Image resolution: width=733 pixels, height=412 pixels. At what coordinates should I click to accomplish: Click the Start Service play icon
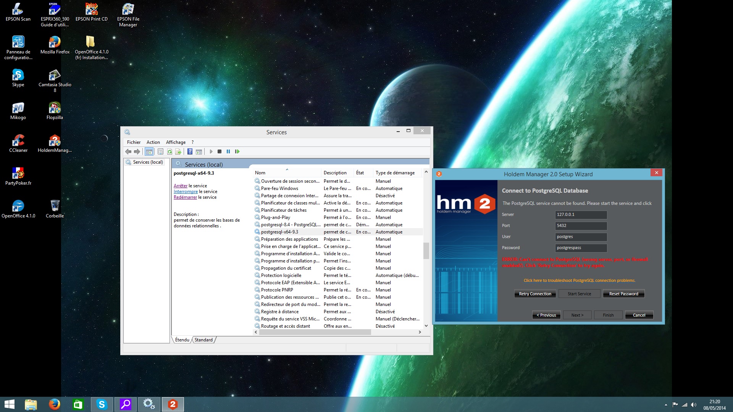click(211, 151)
